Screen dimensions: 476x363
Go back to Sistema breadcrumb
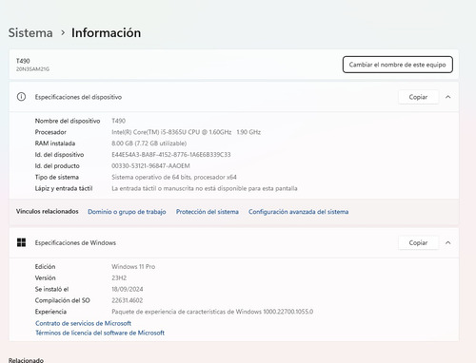pyautogui.click(x=30, y=33)
